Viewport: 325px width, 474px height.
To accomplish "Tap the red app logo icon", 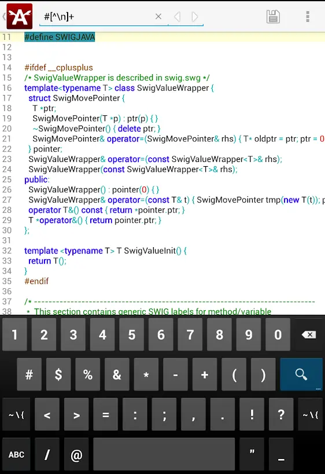I will [20, 16].
